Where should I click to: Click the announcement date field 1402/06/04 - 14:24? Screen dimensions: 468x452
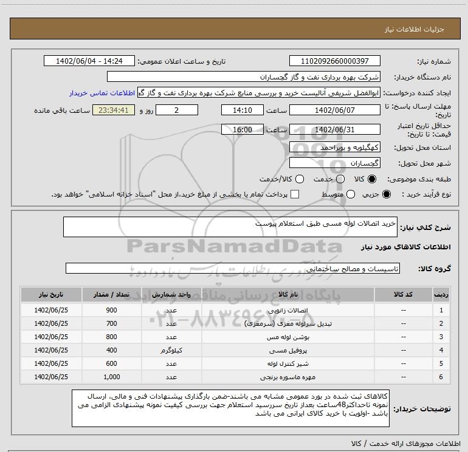(x=89, y=61)
